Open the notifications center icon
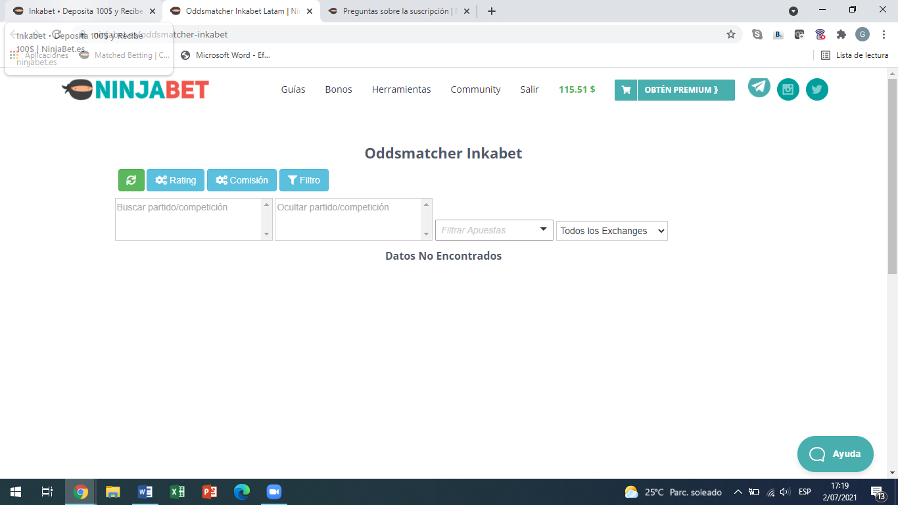This screenshot has width=898, height=505. 878,492
